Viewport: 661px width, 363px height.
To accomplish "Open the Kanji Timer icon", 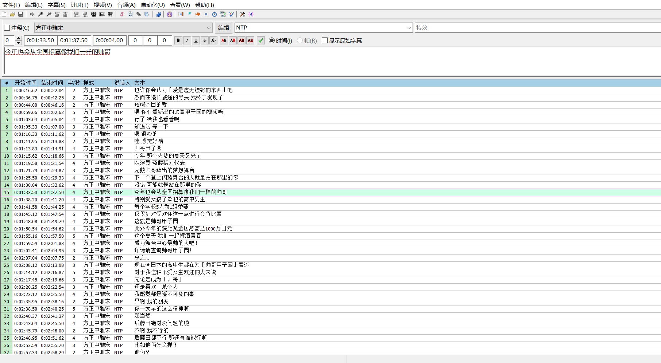I will coord(223,14).
